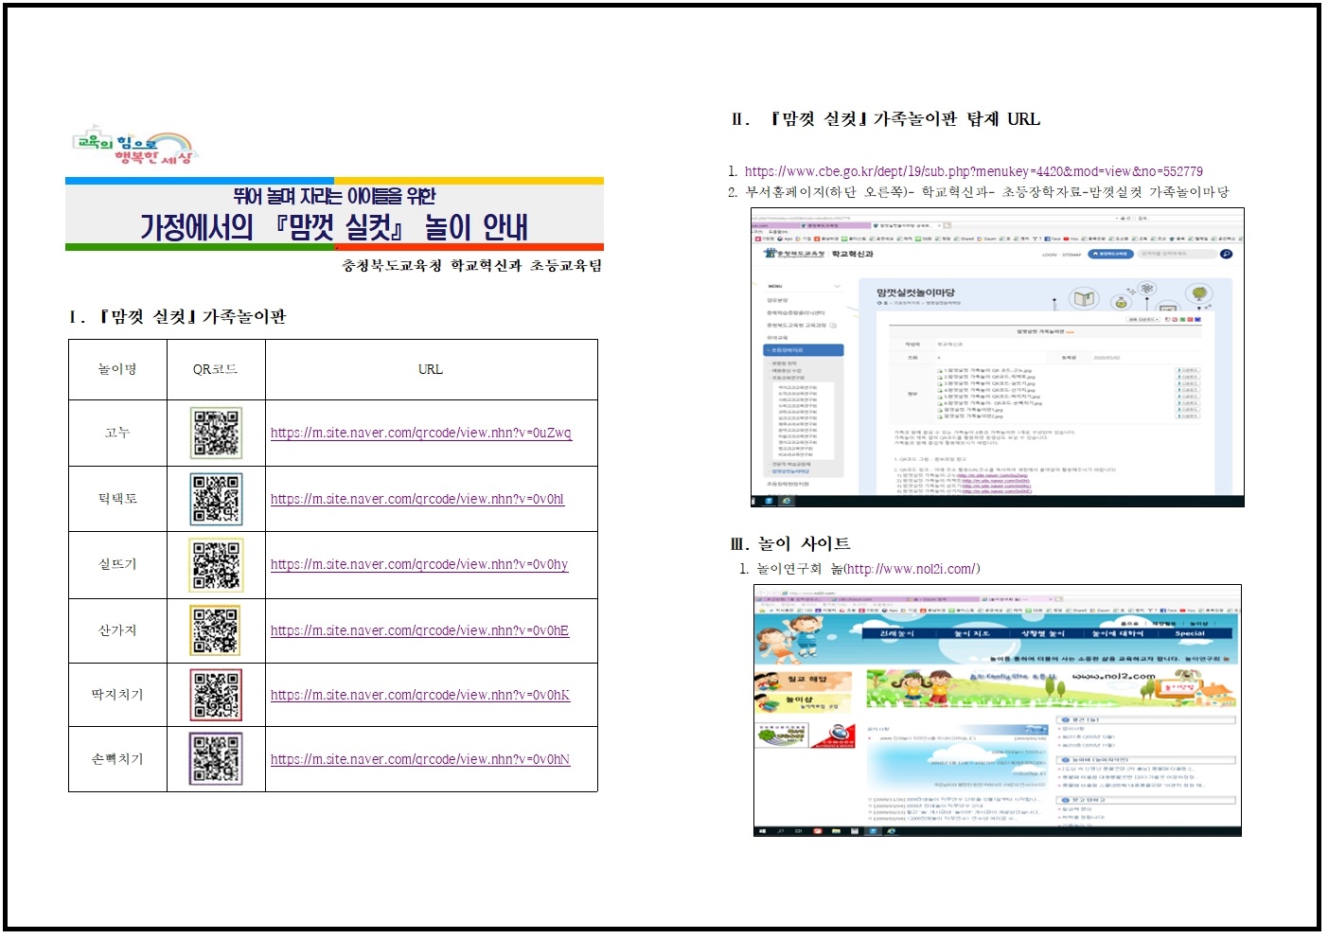Open 전래놀이 menu in the nol2i screenshot

click(x=897, y=633)
